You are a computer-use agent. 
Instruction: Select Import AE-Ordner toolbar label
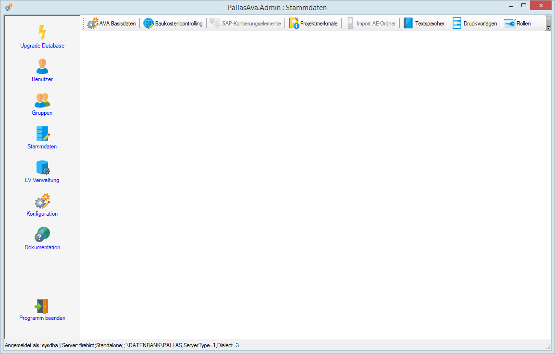pyautogui.click(x=376, y=24)
